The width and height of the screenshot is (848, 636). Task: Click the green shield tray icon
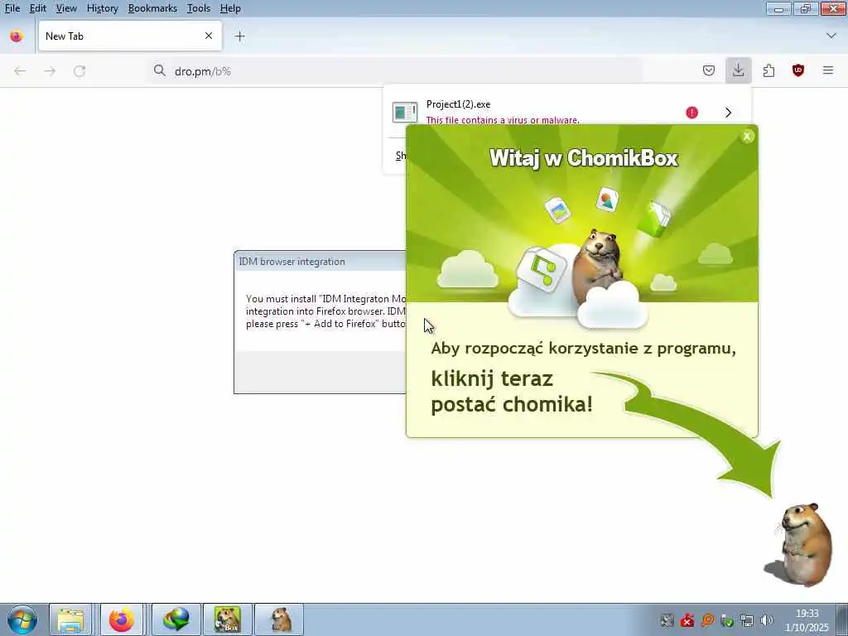click(x=727, y=620)
